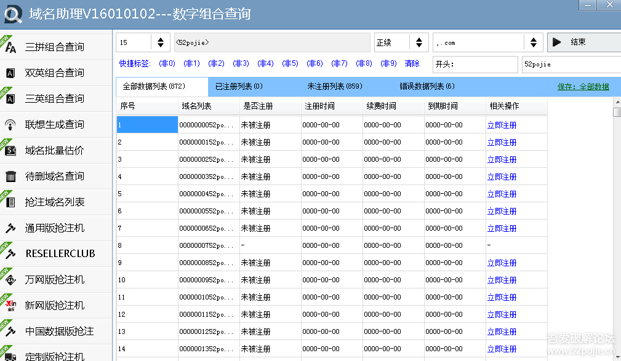Click 立即注册 for domain row 1
621x361 pixels.
[x=502, y=125]
